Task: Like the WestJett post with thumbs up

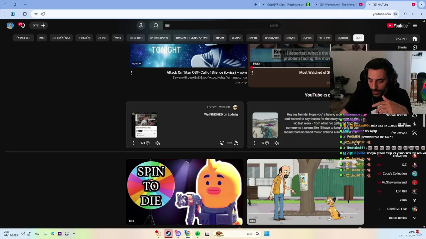Action: tap(236, 143)
